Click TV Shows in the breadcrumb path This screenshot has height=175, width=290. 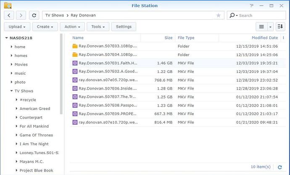pyautogui.click(x=55, y=15)
